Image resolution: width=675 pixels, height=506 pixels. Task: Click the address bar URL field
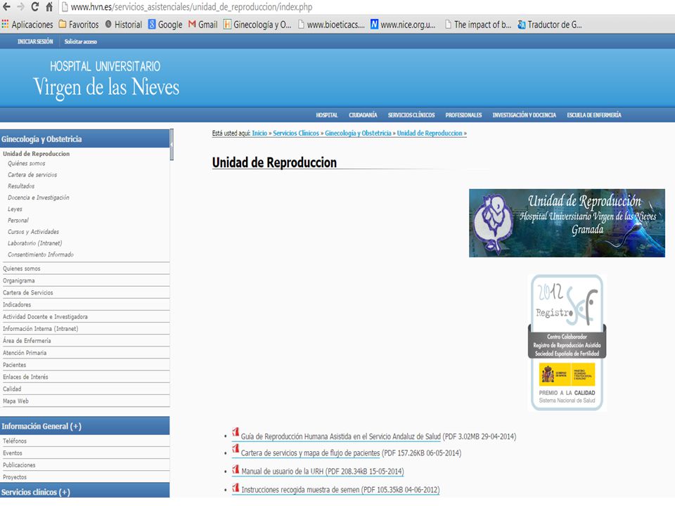click(366, 7)
